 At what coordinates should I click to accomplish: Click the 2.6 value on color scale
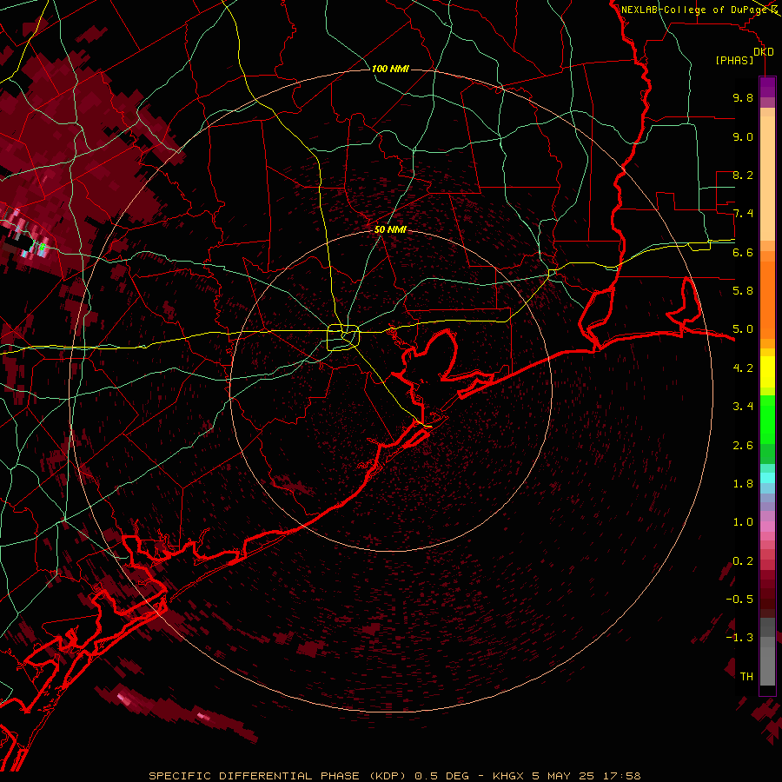tap(743, 446)
